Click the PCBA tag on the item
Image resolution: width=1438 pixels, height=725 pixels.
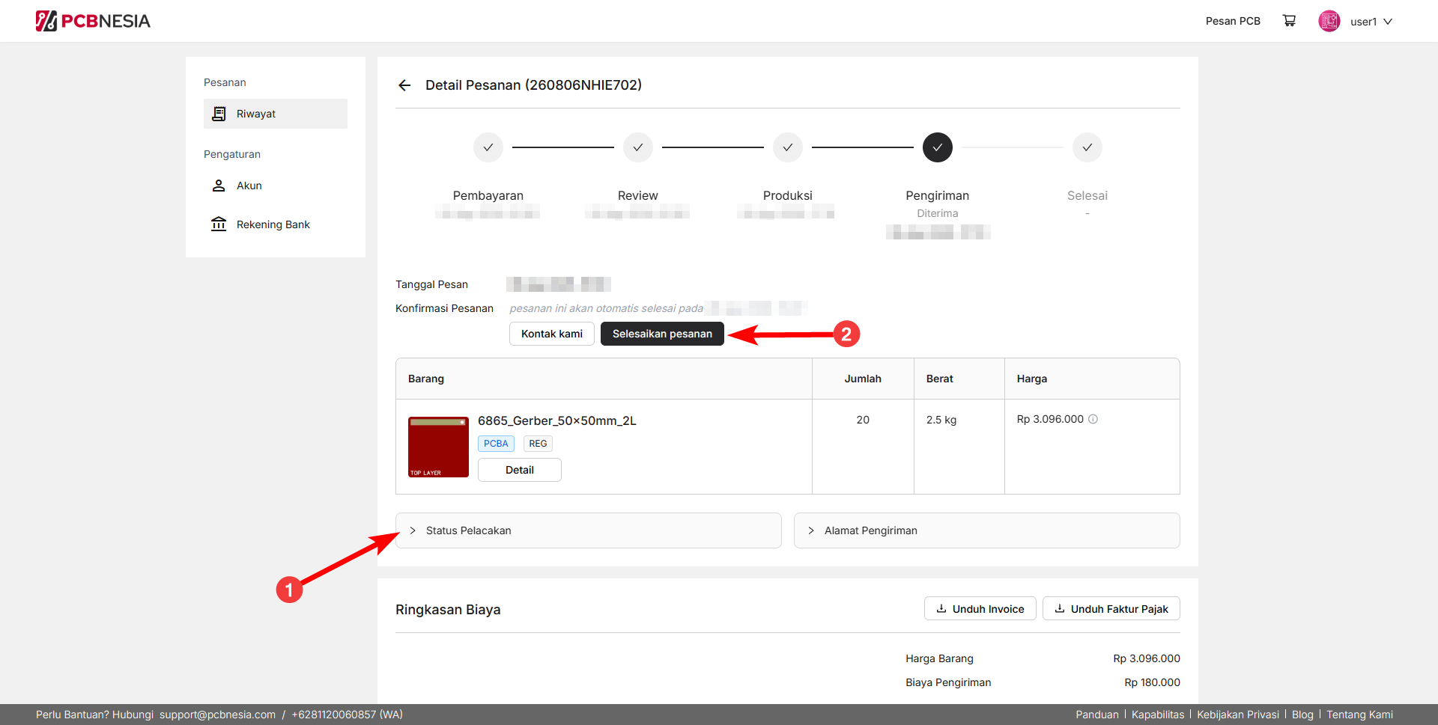(x=496, y=444)
